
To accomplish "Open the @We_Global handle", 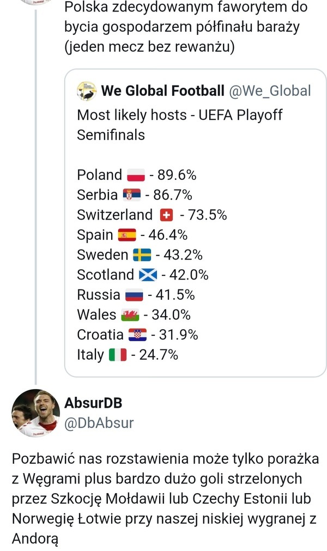I will coord(270,90).
